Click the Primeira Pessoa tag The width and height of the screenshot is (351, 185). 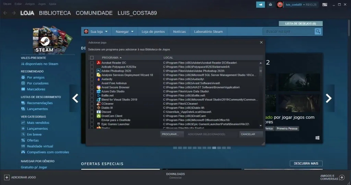tap(287, 129)
